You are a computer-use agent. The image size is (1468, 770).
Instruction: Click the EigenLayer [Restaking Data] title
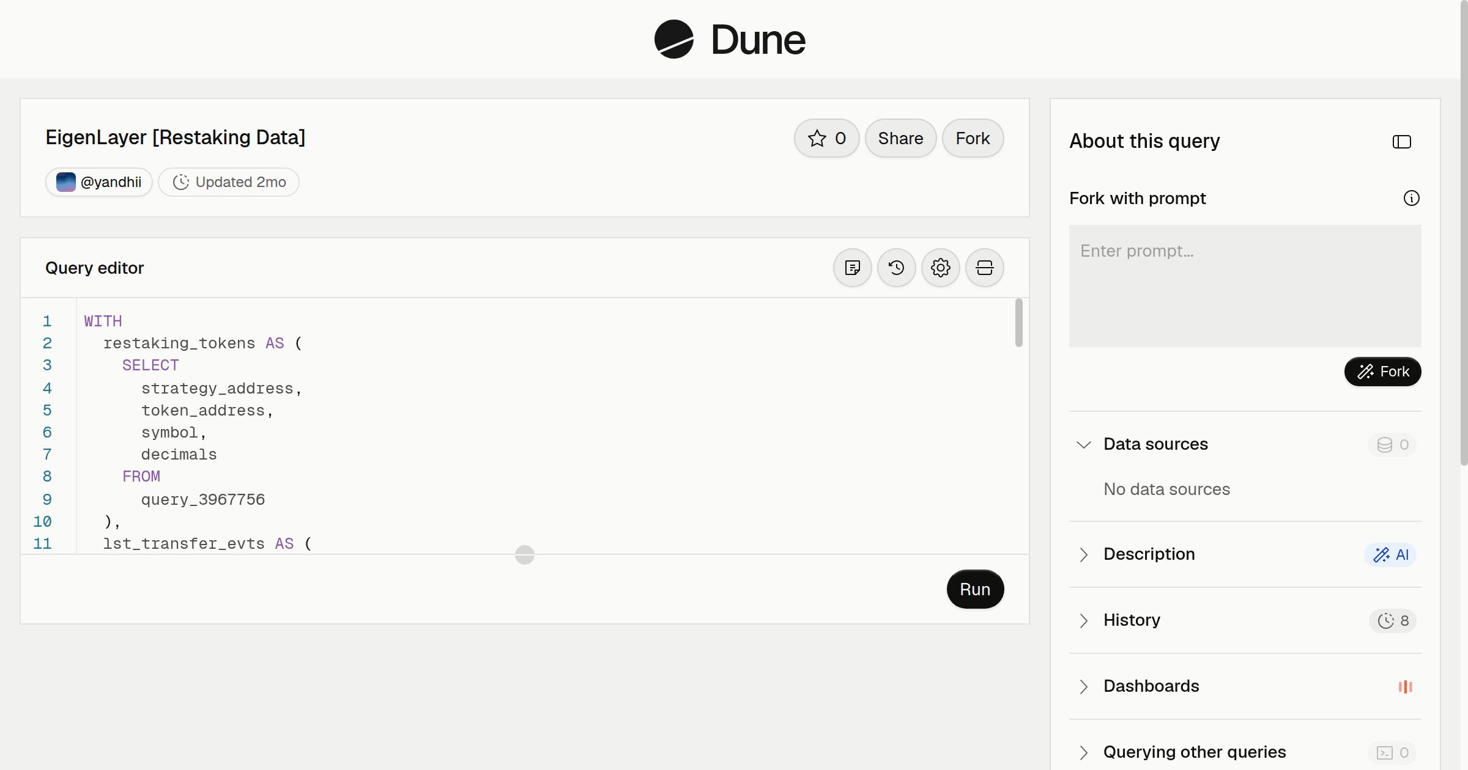click(x=175, y=137)
